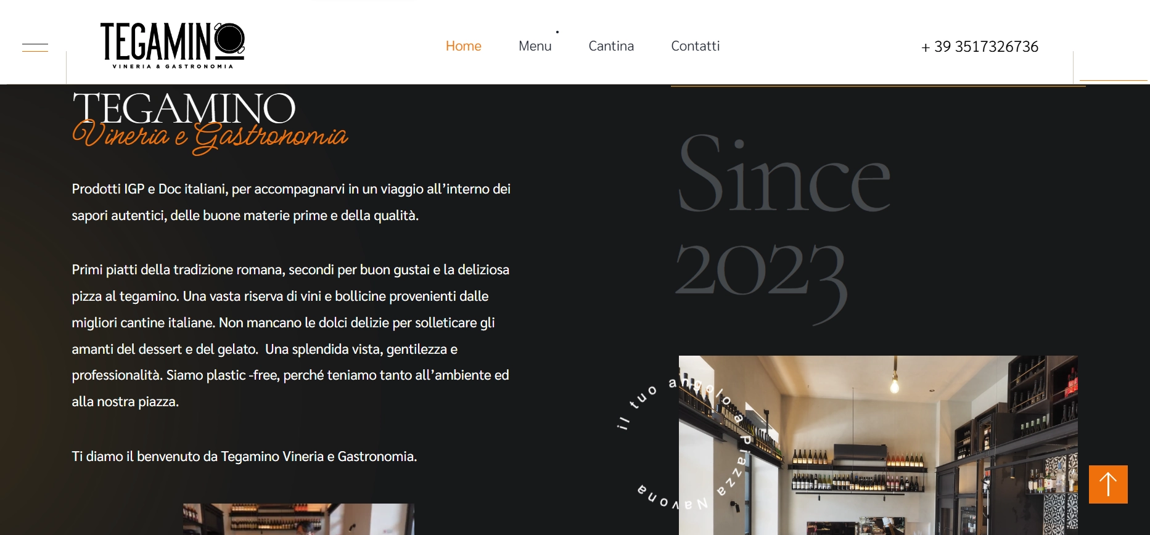
Task: Click the partial photo below welcome text
Action: [298, 519]
